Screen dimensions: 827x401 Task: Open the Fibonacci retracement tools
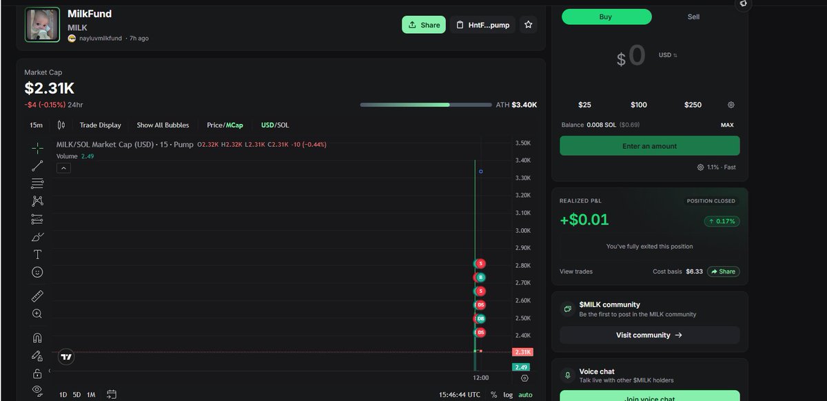coord(37,183)
